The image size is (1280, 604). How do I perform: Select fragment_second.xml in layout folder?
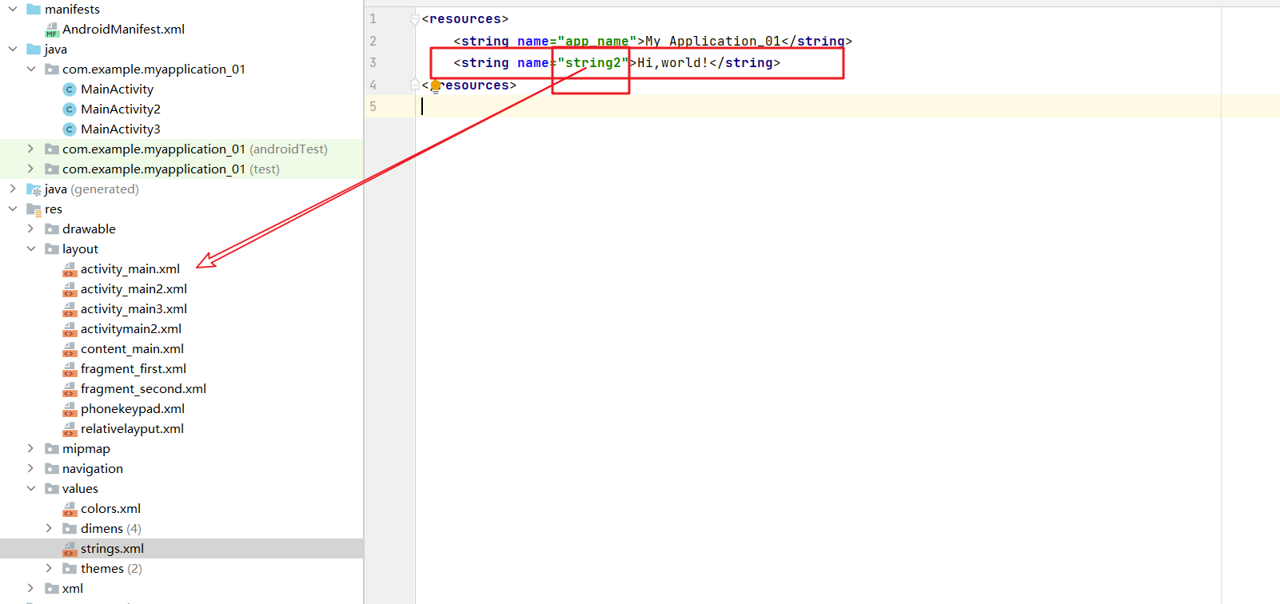[x=143, y=388]
